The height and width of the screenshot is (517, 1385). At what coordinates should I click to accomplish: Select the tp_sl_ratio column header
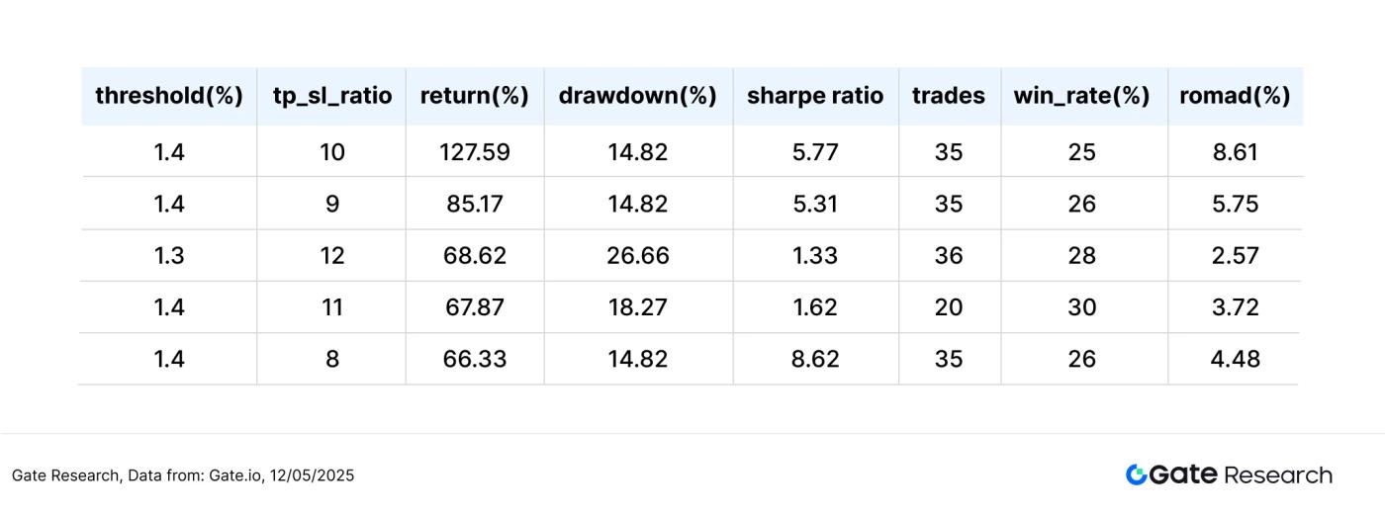point(332,96)
